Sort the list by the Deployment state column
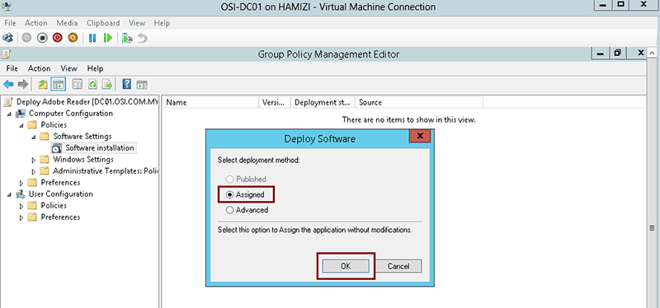 (x=323, y=102)
